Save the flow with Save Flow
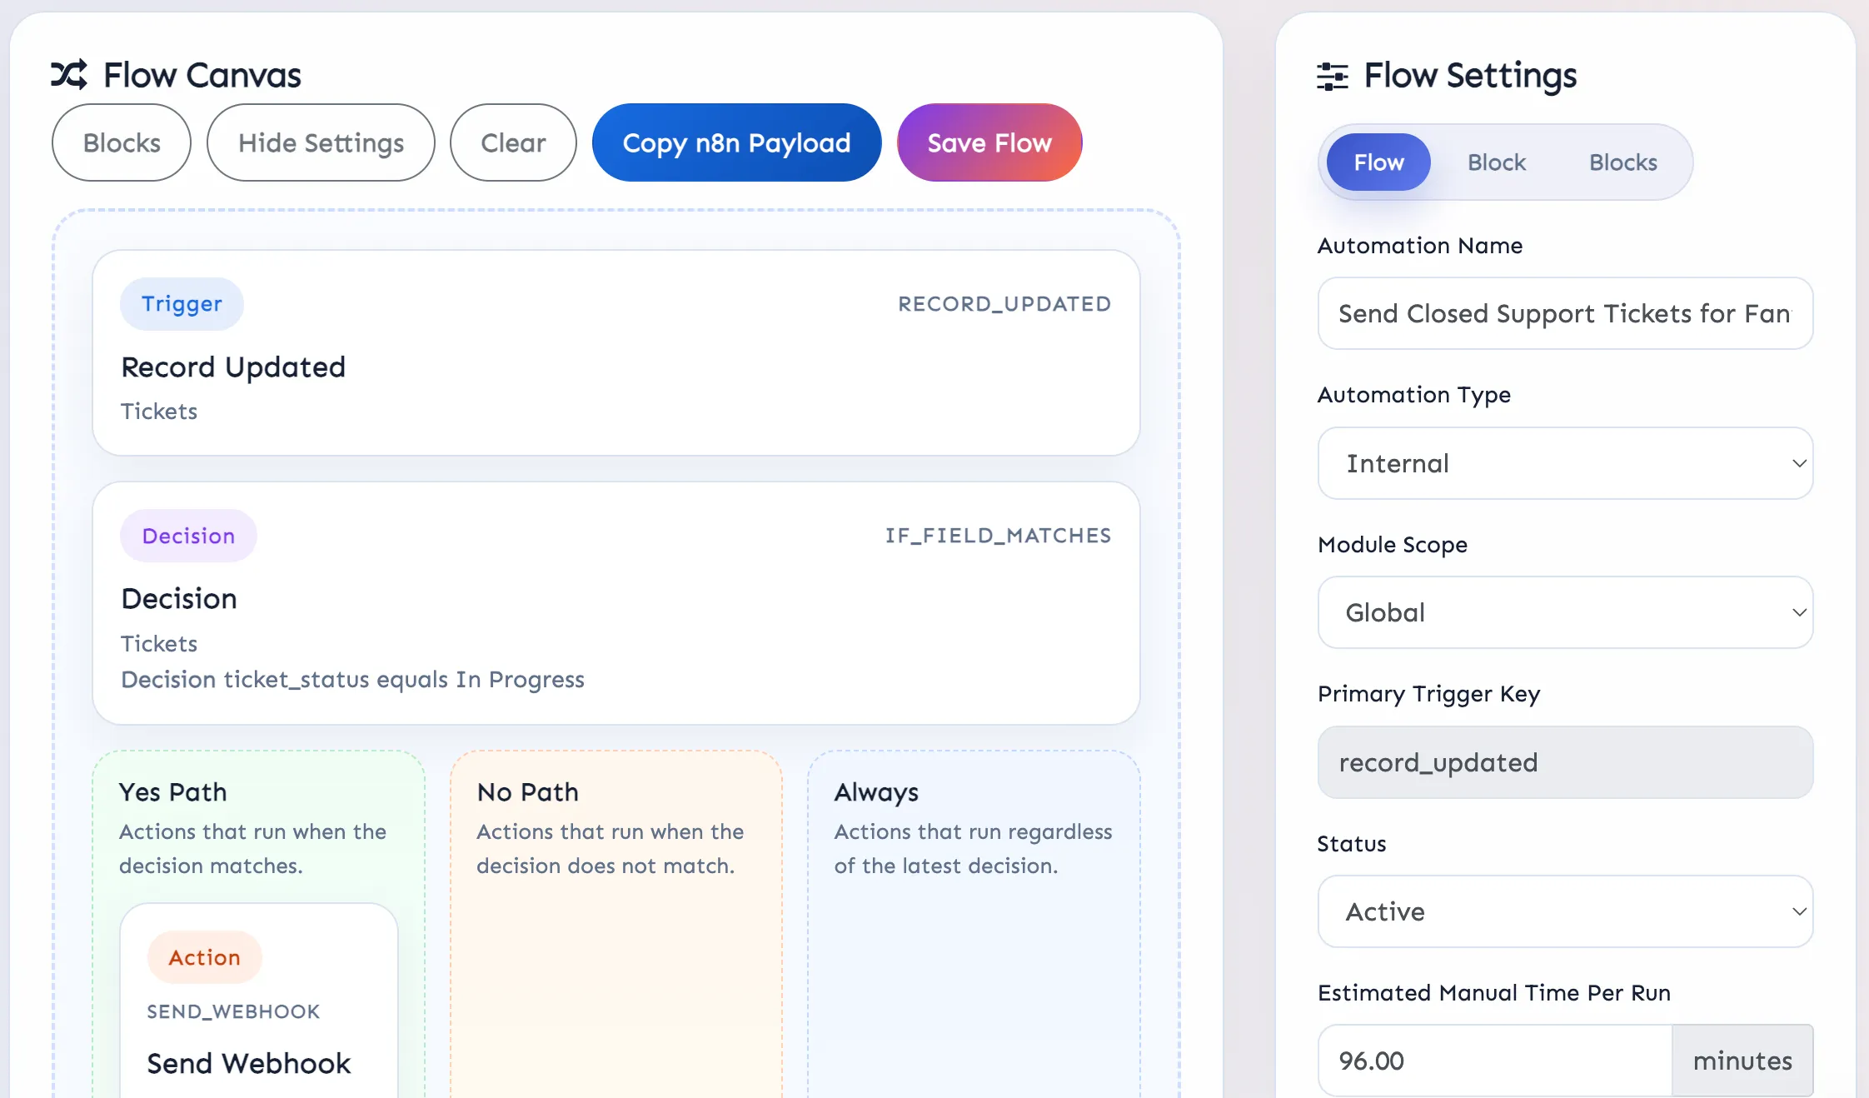This screenshot has width=1869, height=1098. [x=989, y=142]
